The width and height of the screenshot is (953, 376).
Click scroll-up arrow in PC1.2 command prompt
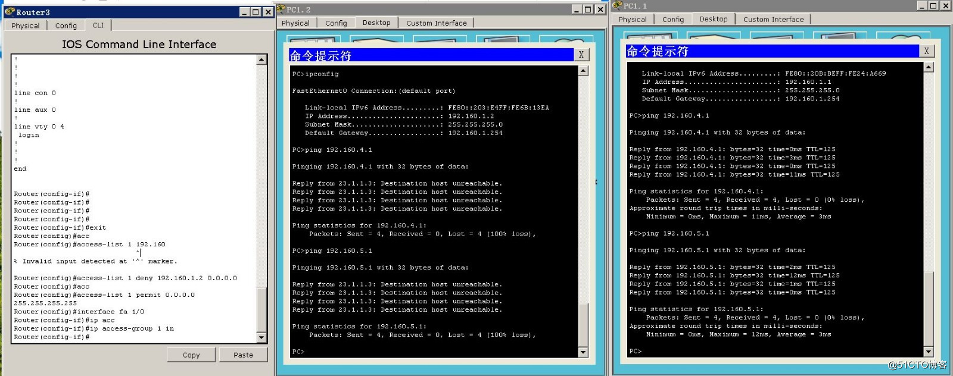click(x=583, y=71)
